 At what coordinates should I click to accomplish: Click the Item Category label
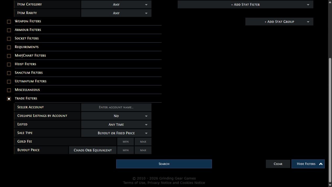(29, 4)
